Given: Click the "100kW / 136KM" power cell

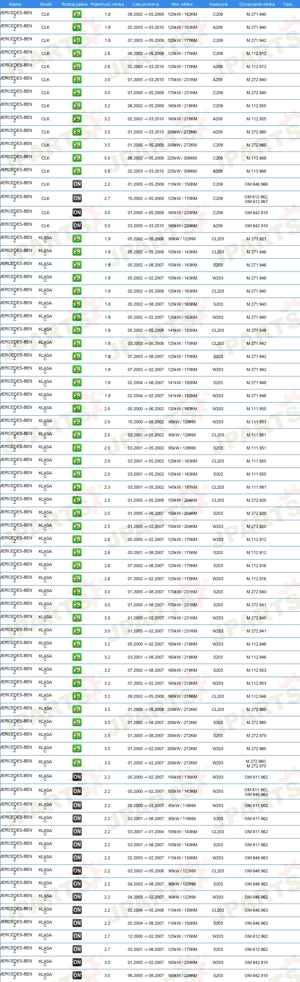Looking at the screenshot, I should coord(182,777).
